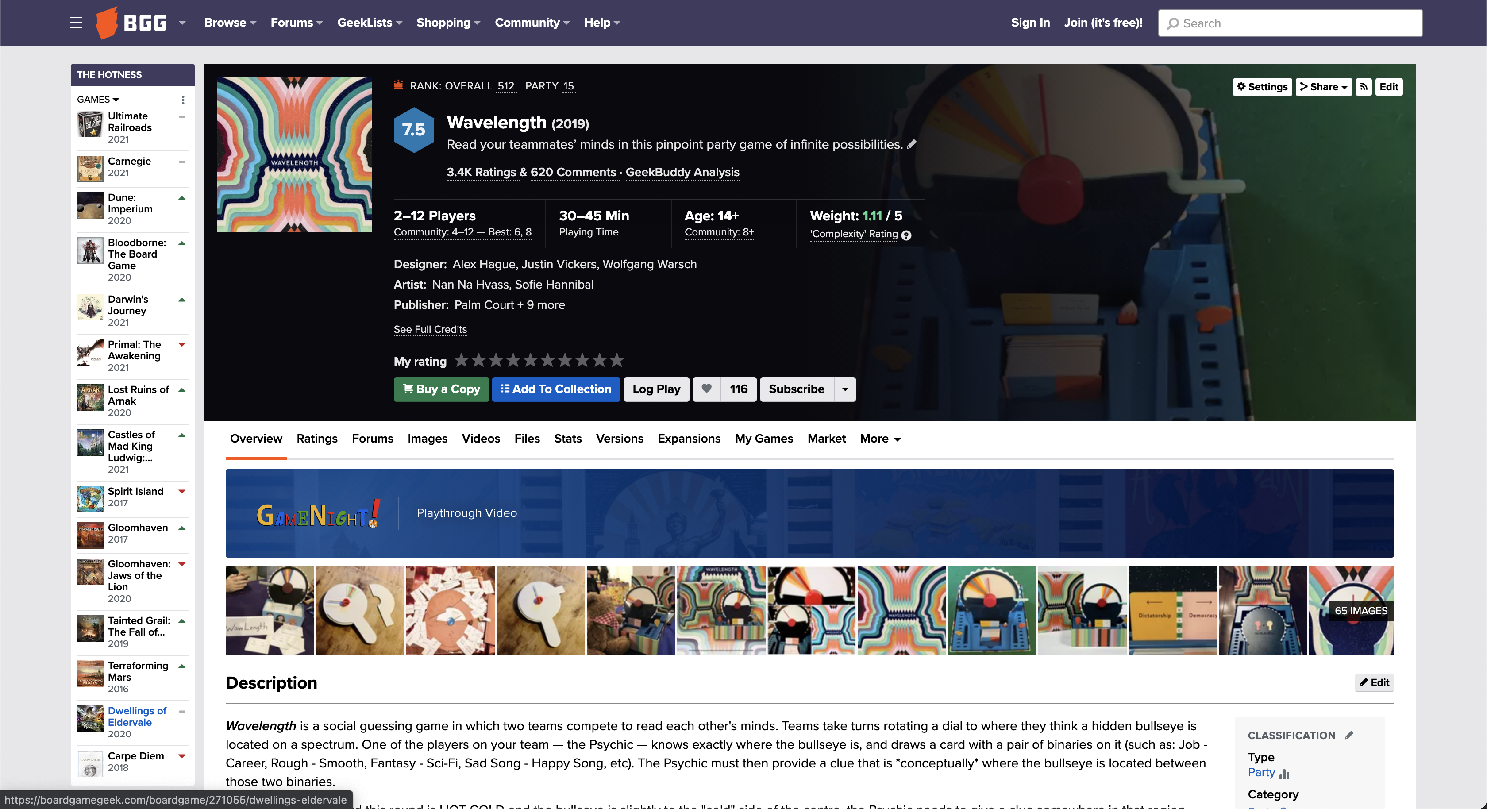Click the Party type stats icon

click(1284, 773)
